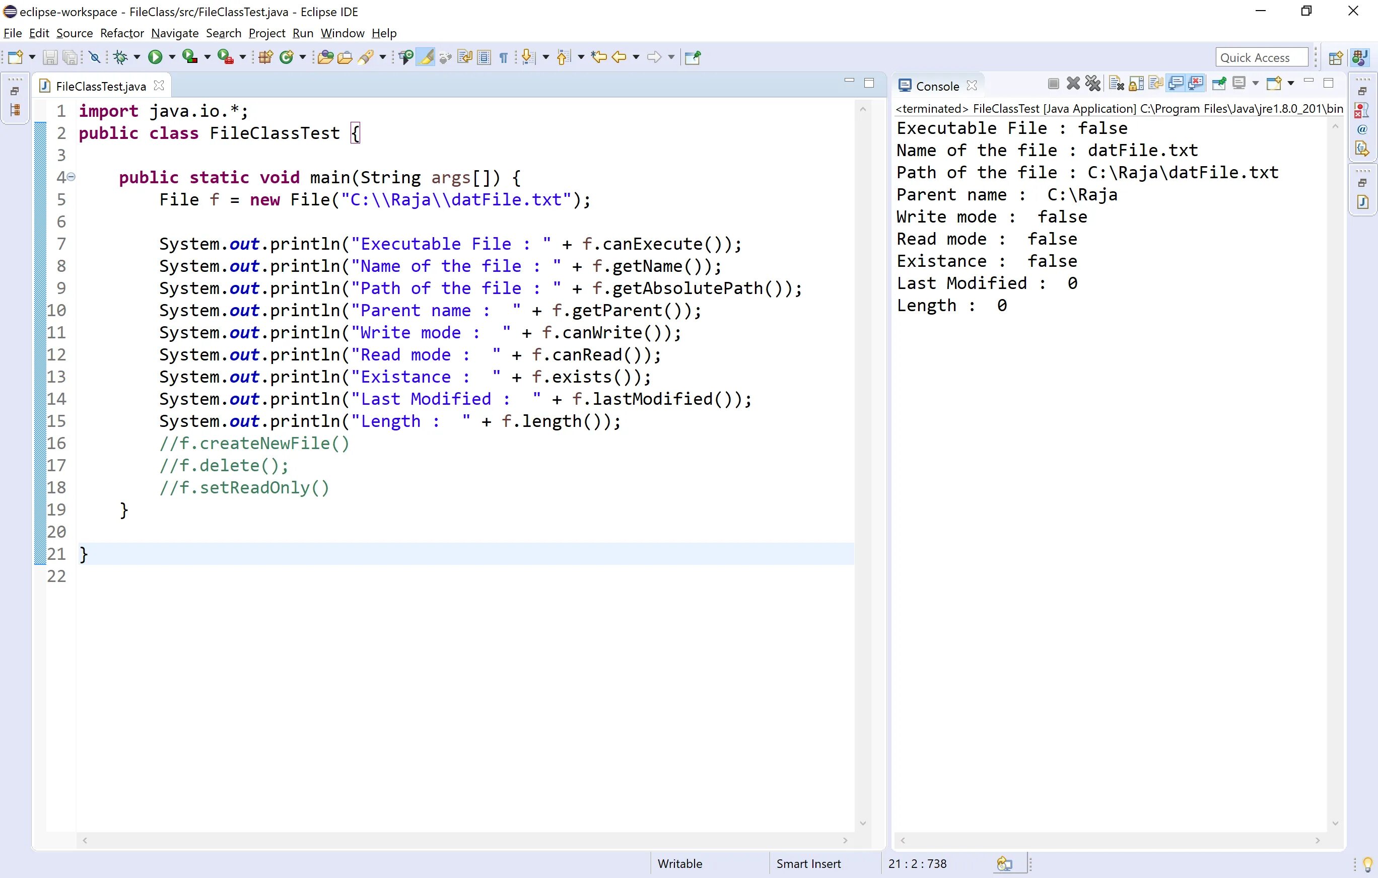
Task: Click the Skip All Breakpoints icon
Action: point(95,57)
